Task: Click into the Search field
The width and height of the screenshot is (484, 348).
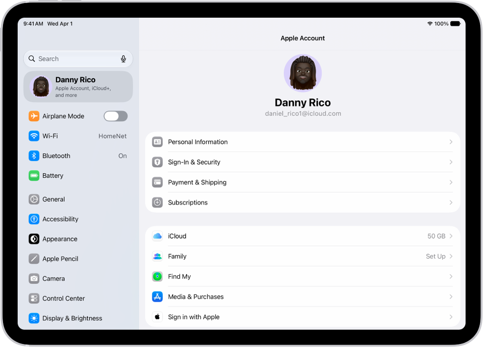Action: [78, 59]
